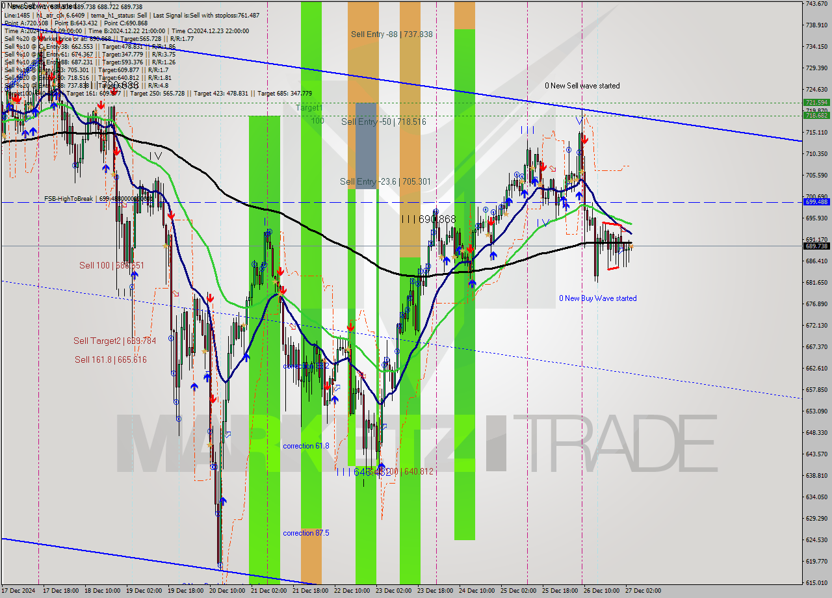Screen dimensions: 832x598
Task: Click the 17 Dec 2024 date on time axis
Action: click(17, 591)
